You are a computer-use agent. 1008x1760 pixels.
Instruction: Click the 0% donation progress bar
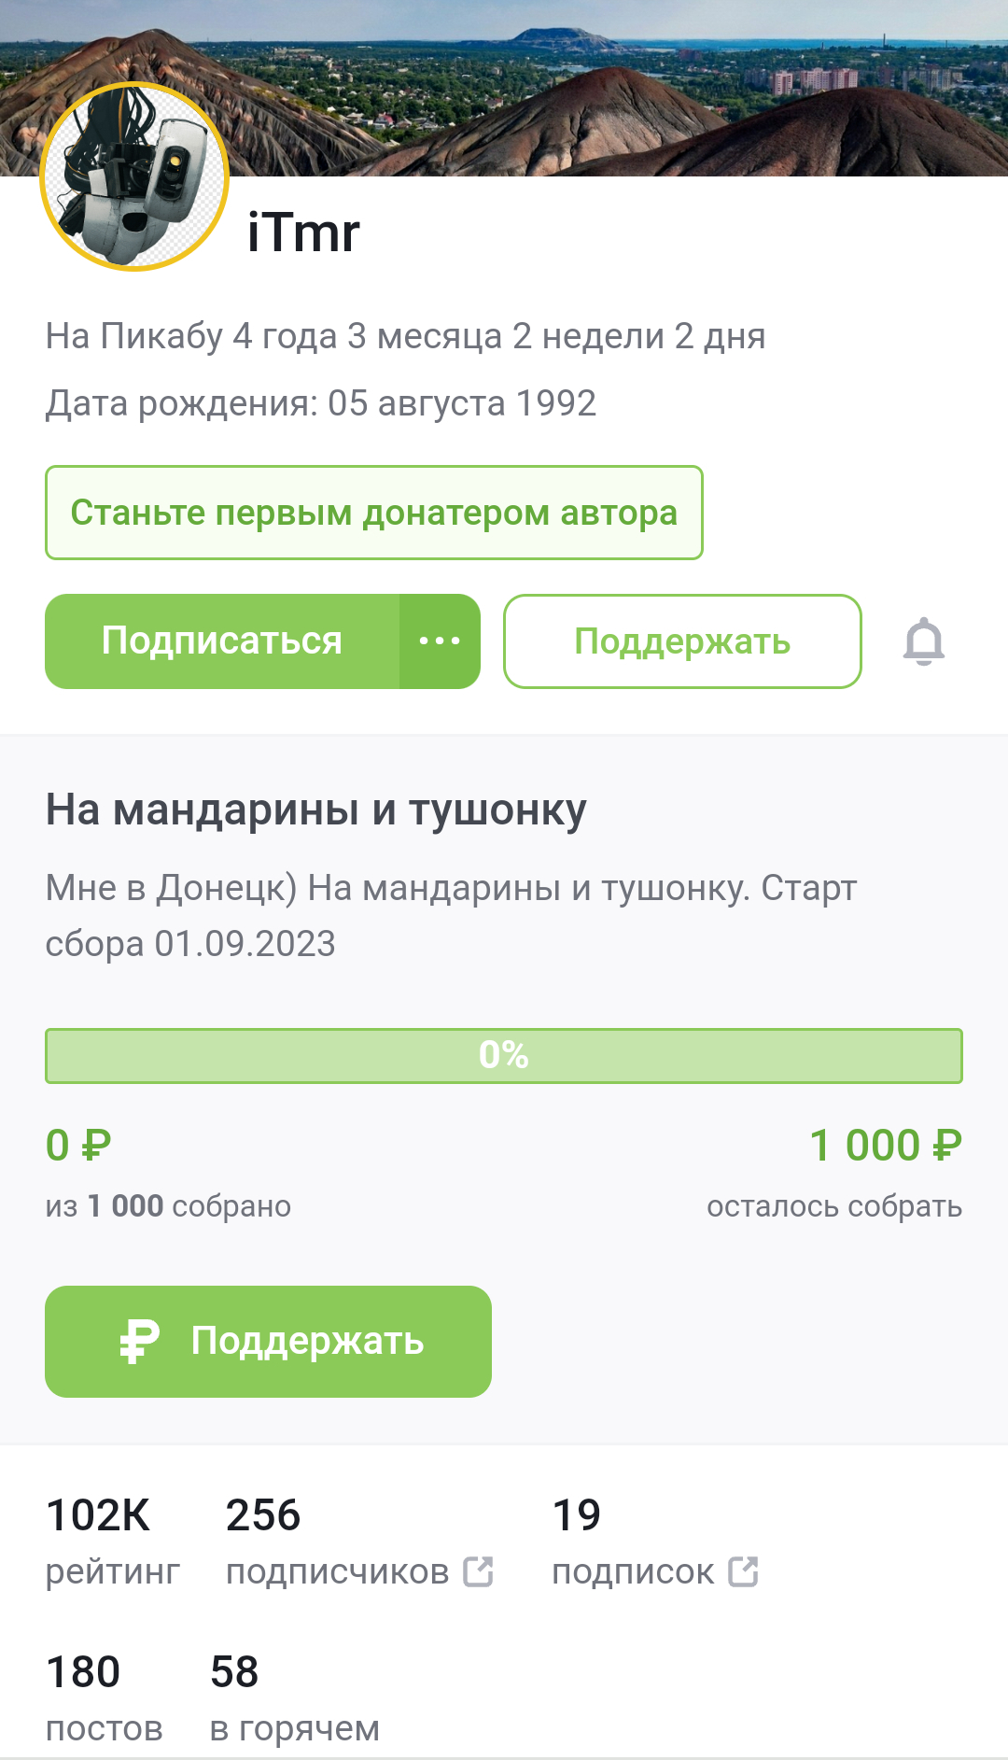(504, 1055)
